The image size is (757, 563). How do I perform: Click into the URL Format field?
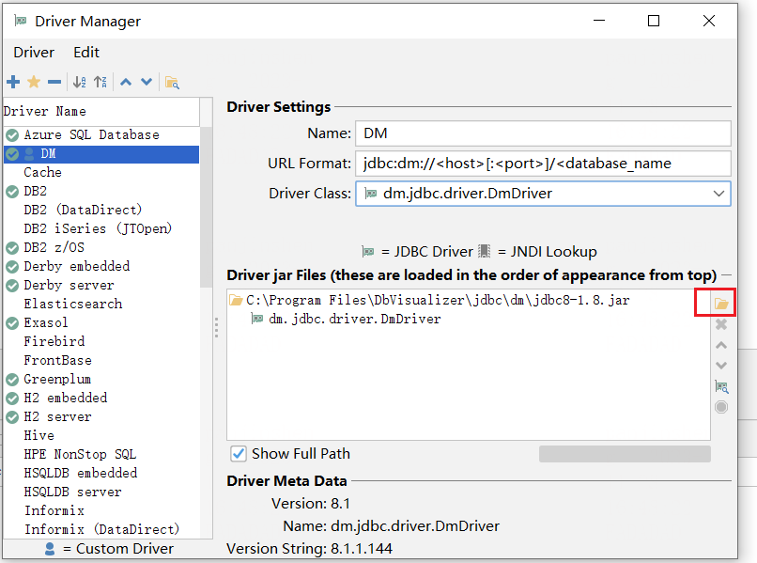click(543, 164)
